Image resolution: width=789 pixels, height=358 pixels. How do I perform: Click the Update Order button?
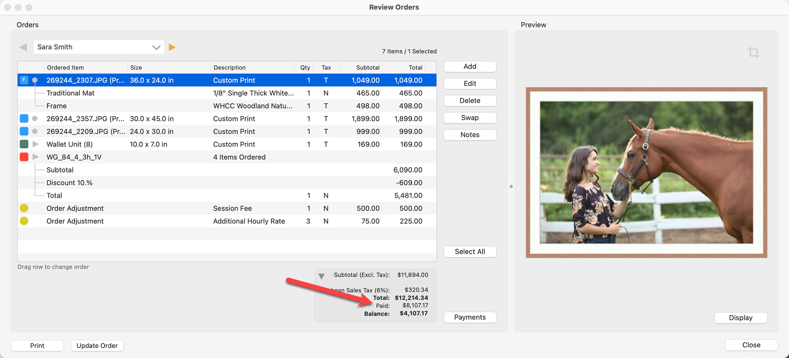pos(97,346)
